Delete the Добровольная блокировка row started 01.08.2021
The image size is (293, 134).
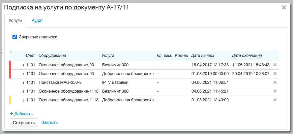pyautogui.click(x=275, y=100)
